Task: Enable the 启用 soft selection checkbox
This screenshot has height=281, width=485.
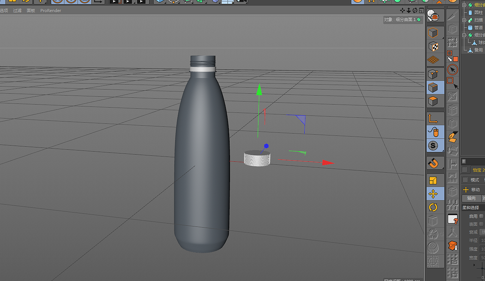Action: (482, 216)
